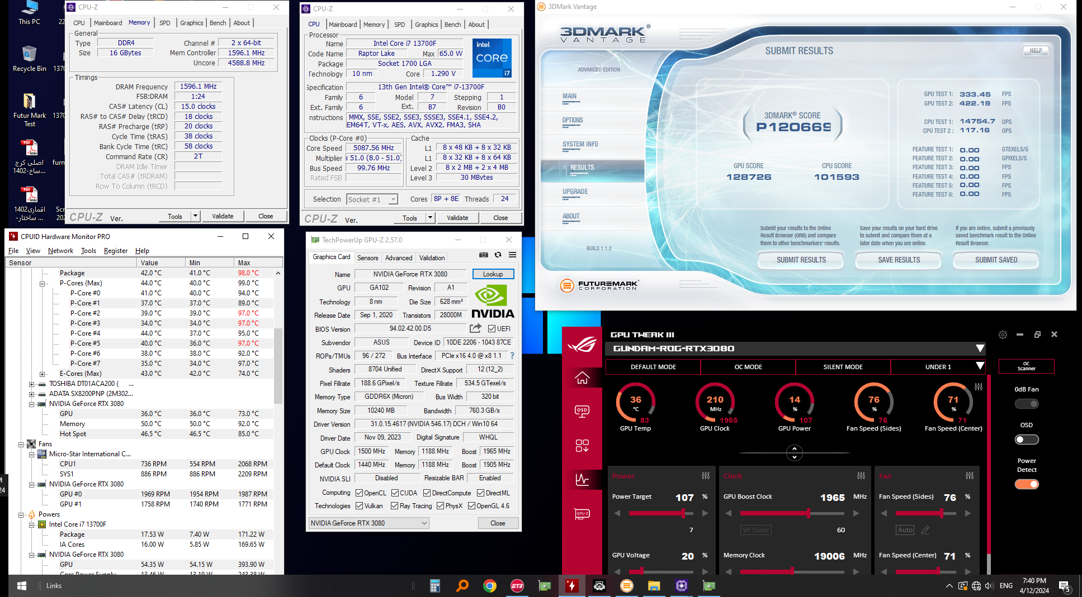Open the Power panel adjustment settings icon

click(706, 476)
